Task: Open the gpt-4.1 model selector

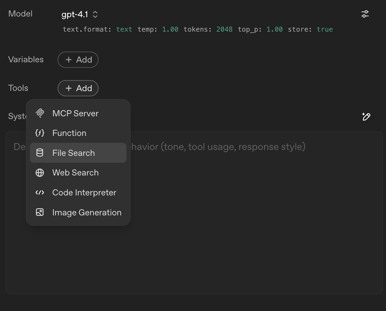Action: [x=80, y=14]
